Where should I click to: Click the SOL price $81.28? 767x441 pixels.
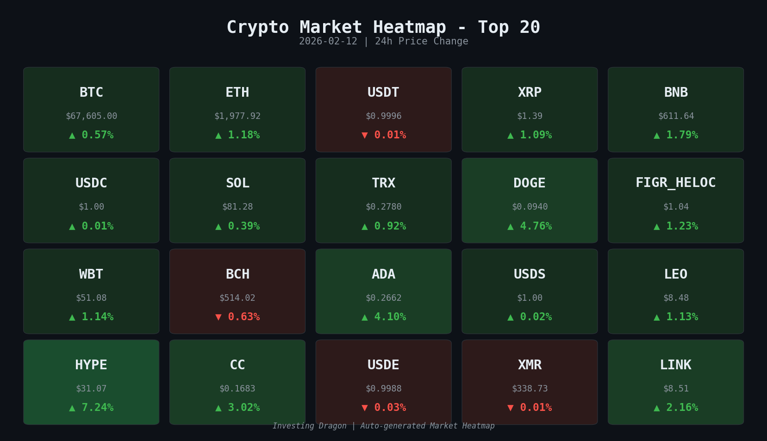[x=237, y=207]
